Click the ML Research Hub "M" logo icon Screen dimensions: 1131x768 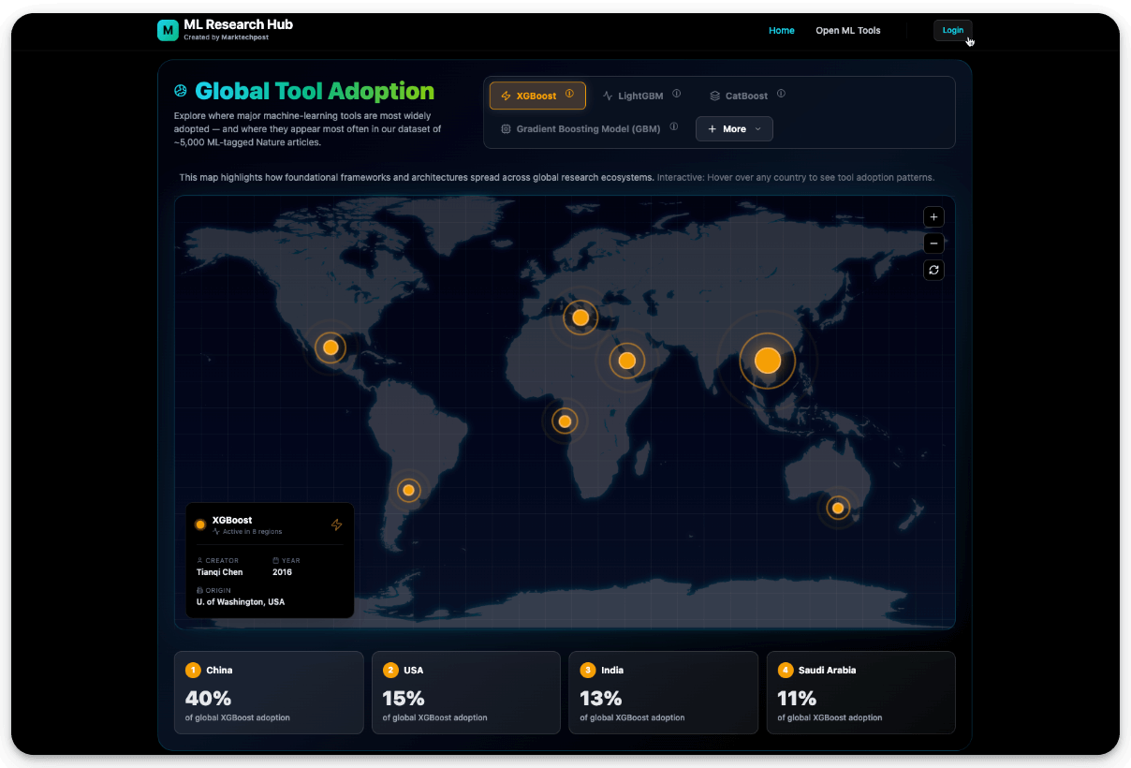pos(168,30)
